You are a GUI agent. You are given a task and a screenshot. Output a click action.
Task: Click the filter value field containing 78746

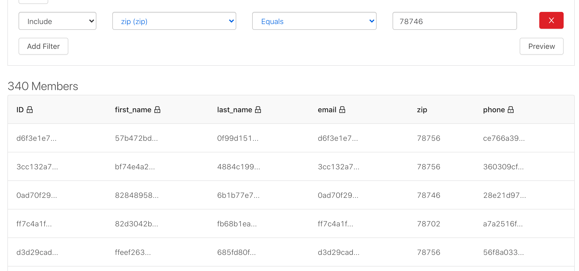pos(454,21)
